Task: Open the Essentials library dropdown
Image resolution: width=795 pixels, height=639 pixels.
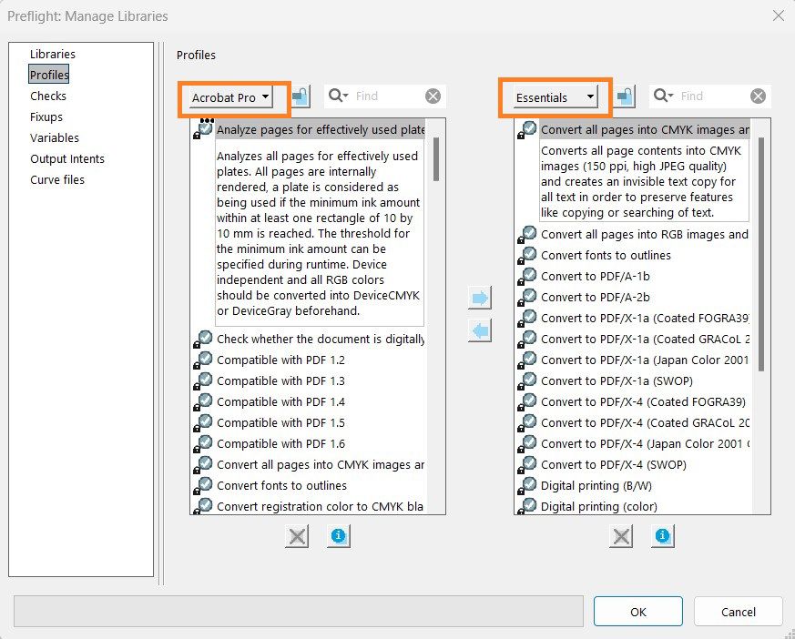Action: 555,97
